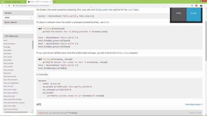The image size is (207, 116).
Task: Open kivy.core.image in API Reference
Action: (x=10, y=90)
